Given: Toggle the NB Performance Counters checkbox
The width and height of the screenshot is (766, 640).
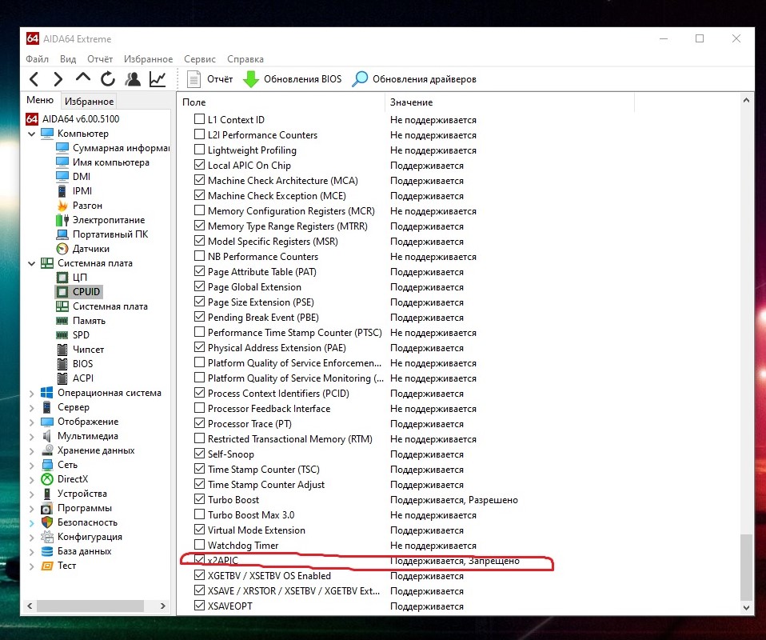Looking at the screenshot, I should point(199,256).
